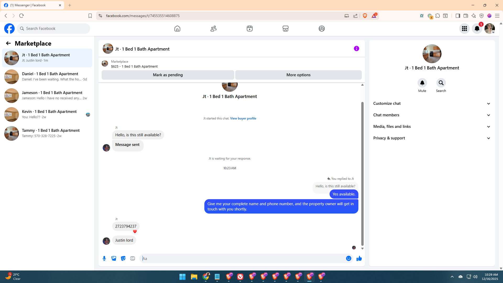Screen dimensions: 503x283
Task: Open the Home feed icon
Action: [x=177, y=29]
